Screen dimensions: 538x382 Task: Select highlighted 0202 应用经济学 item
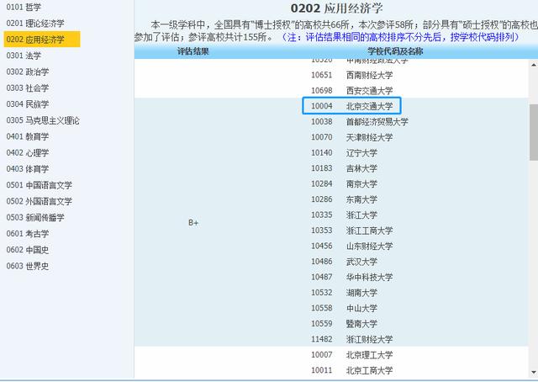[x=42, y=40]
